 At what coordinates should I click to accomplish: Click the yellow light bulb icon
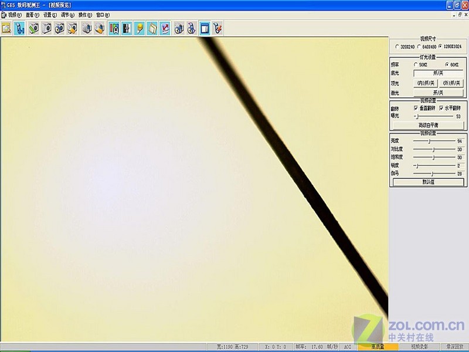click(x=140, y=28)
